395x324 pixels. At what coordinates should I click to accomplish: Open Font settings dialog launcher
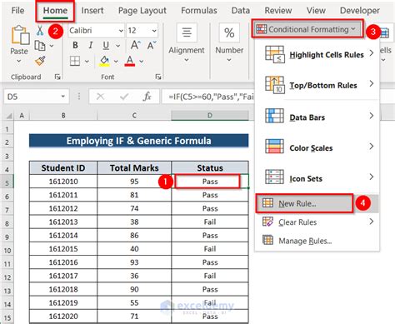coord(158,77)
